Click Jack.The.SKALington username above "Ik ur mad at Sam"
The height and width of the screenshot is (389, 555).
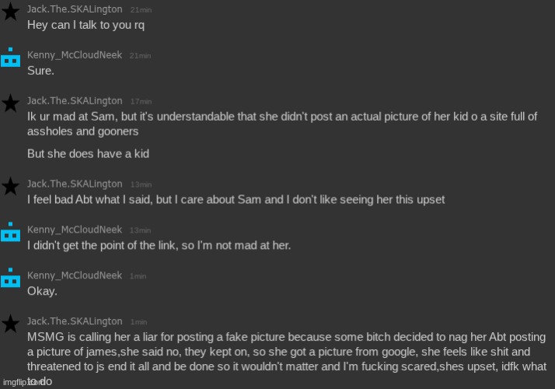pyautogui.click(x=75, y=101)
